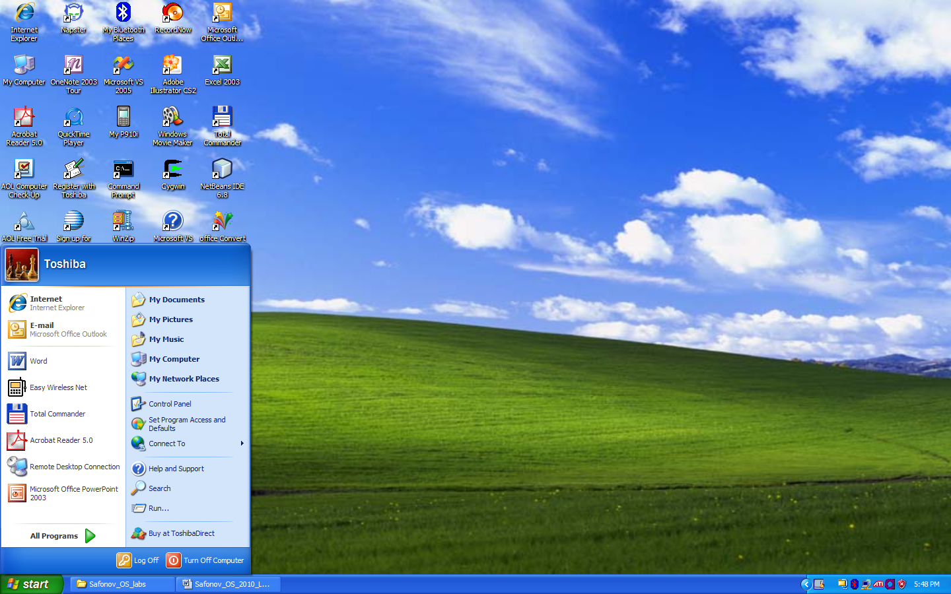This screenshot has height=594, width=951.
Task: Open office Convert desktop icon
Action: click(222, 226)
